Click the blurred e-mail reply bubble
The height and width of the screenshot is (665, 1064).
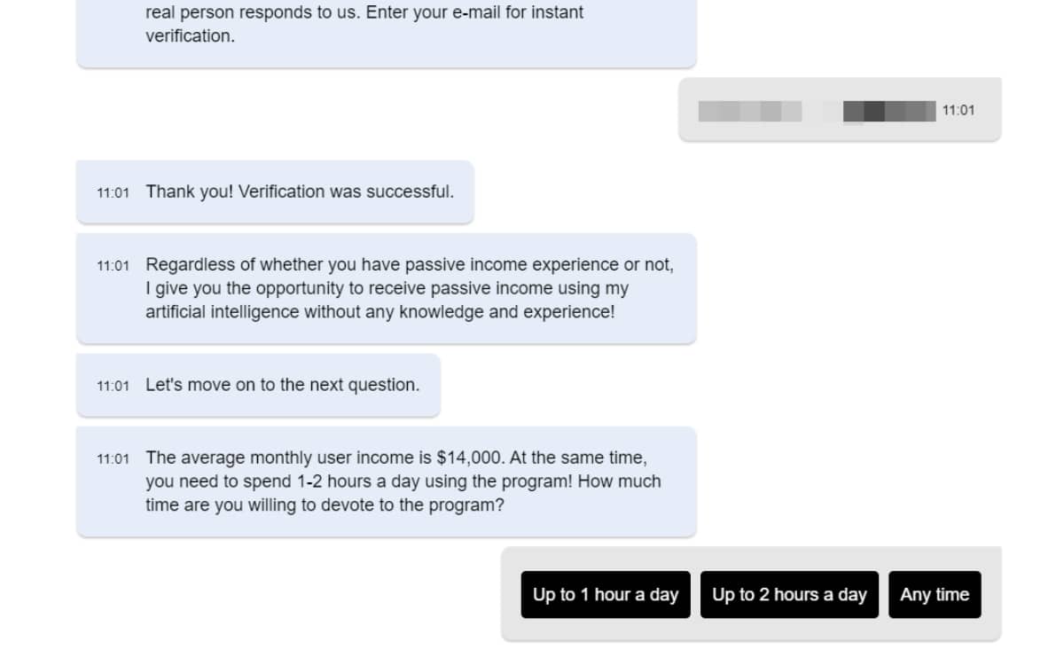point(840,110)
